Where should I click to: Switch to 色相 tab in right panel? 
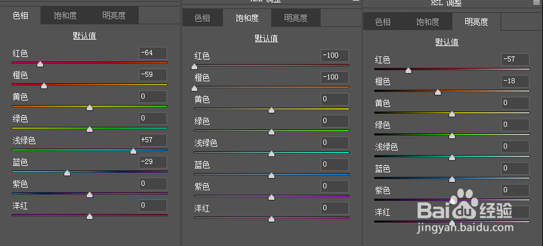pos(382,22)
